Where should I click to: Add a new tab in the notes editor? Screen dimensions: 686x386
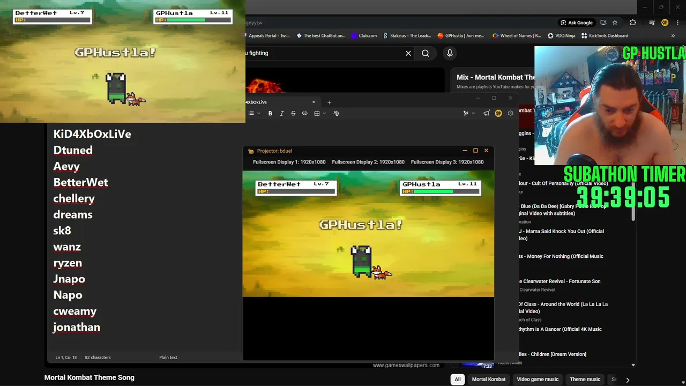(329, 102)
